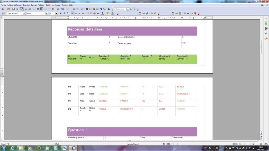Click Français (France) language in status bar
The height and width of the screenshot is (151, 269).
coord(133,144)
